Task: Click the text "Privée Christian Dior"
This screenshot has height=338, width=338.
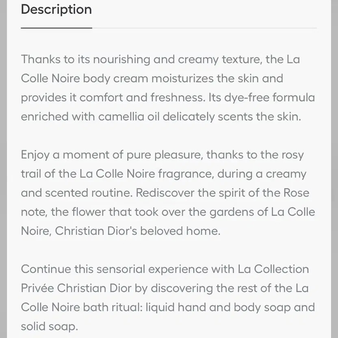Action: [x=76, y=288]
